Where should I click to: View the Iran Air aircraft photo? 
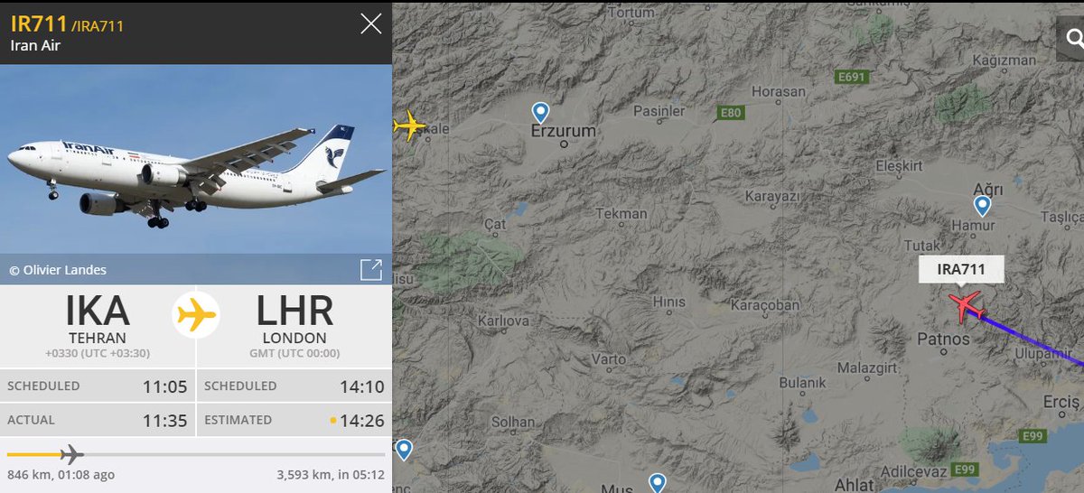pos(196,159)
